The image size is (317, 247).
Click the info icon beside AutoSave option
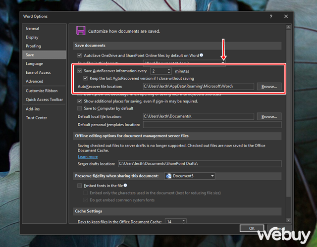click(x=202, y=55)
